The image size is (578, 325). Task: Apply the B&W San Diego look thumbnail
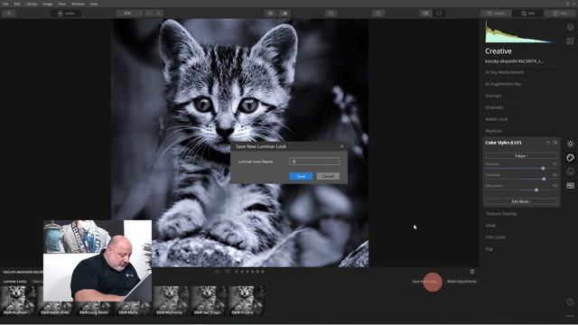[x=209, y=301]
